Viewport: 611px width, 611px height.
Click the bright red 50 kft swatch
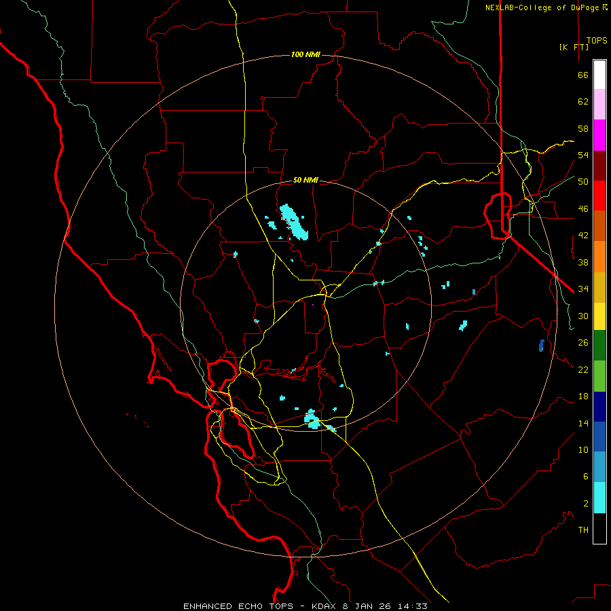click(599, 196)
